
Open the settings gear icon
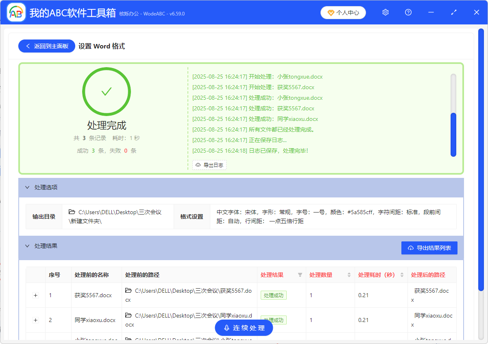tap(385, 12)
